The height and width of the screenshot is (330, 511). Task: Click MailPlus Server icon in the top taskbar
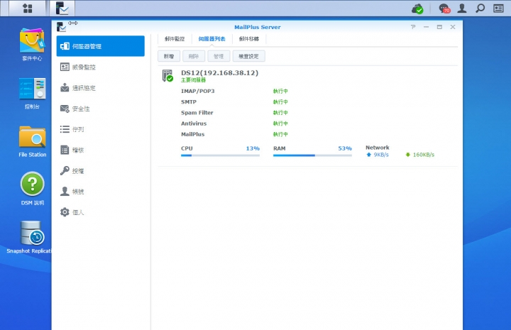point(62,9)
